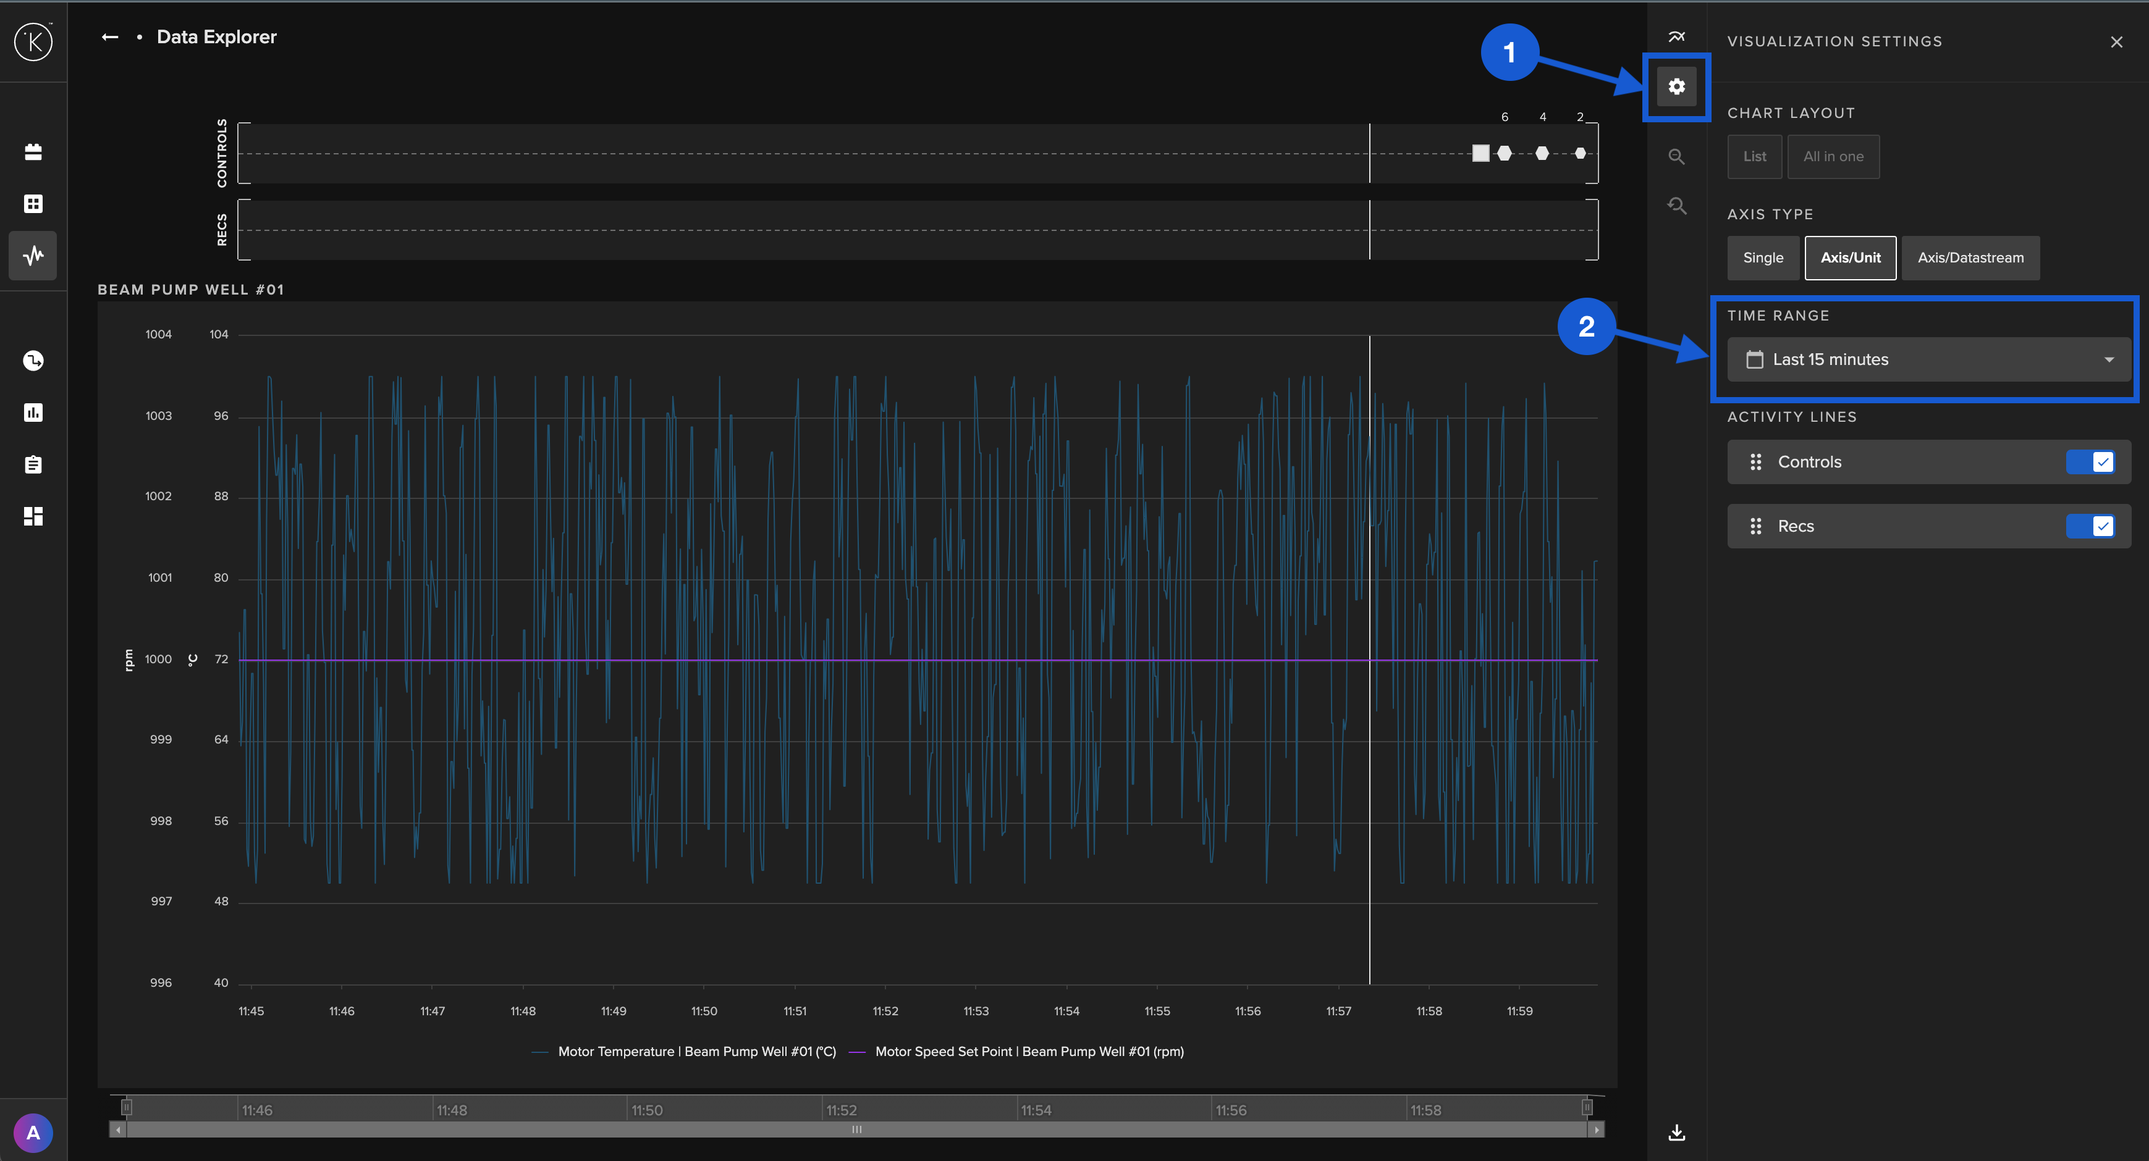Open the Data Explorer waveform sidebar icon
The width and height of the screenshot is (2149, 1161).
coord(33,255)
